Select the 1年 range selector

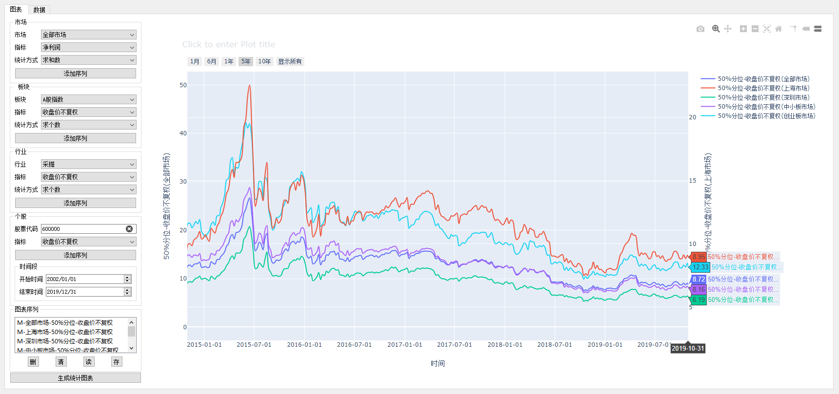point(229,61)
